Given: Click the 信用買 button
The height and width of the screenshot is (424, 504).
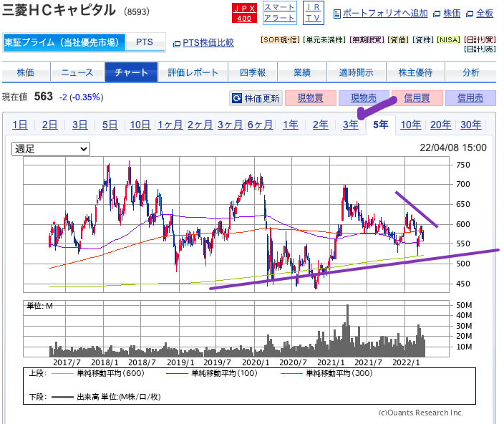Looking at the screenshot, I should coord(417,98).
